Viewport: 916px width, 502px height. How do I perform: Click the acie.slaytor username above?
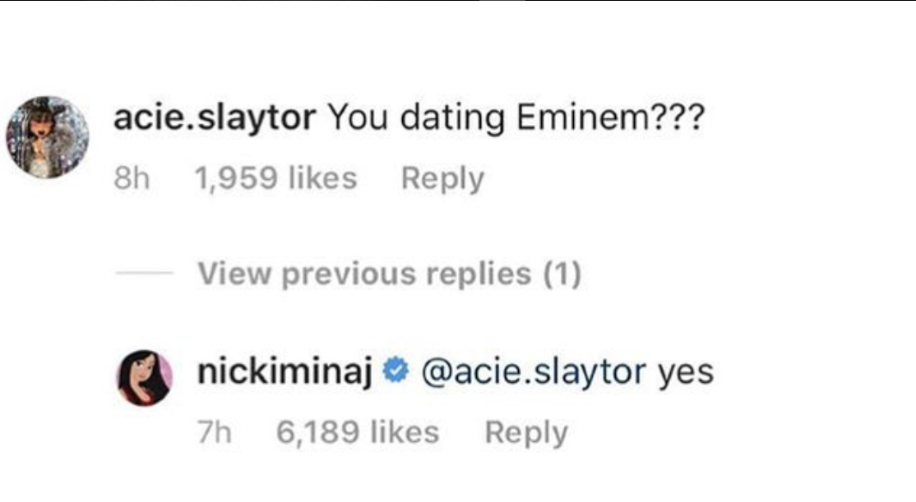[214, 120]
